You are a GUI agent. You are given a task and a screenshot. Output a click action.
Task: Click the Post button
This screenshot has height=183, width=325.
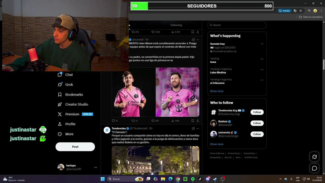tap(75, 147)
